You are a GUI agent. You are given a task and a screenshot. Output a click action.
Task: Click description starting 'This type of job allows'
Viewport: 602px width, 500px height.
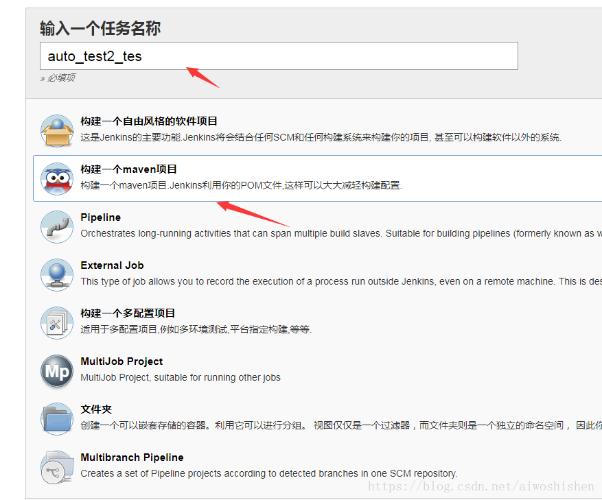[341, 281]
